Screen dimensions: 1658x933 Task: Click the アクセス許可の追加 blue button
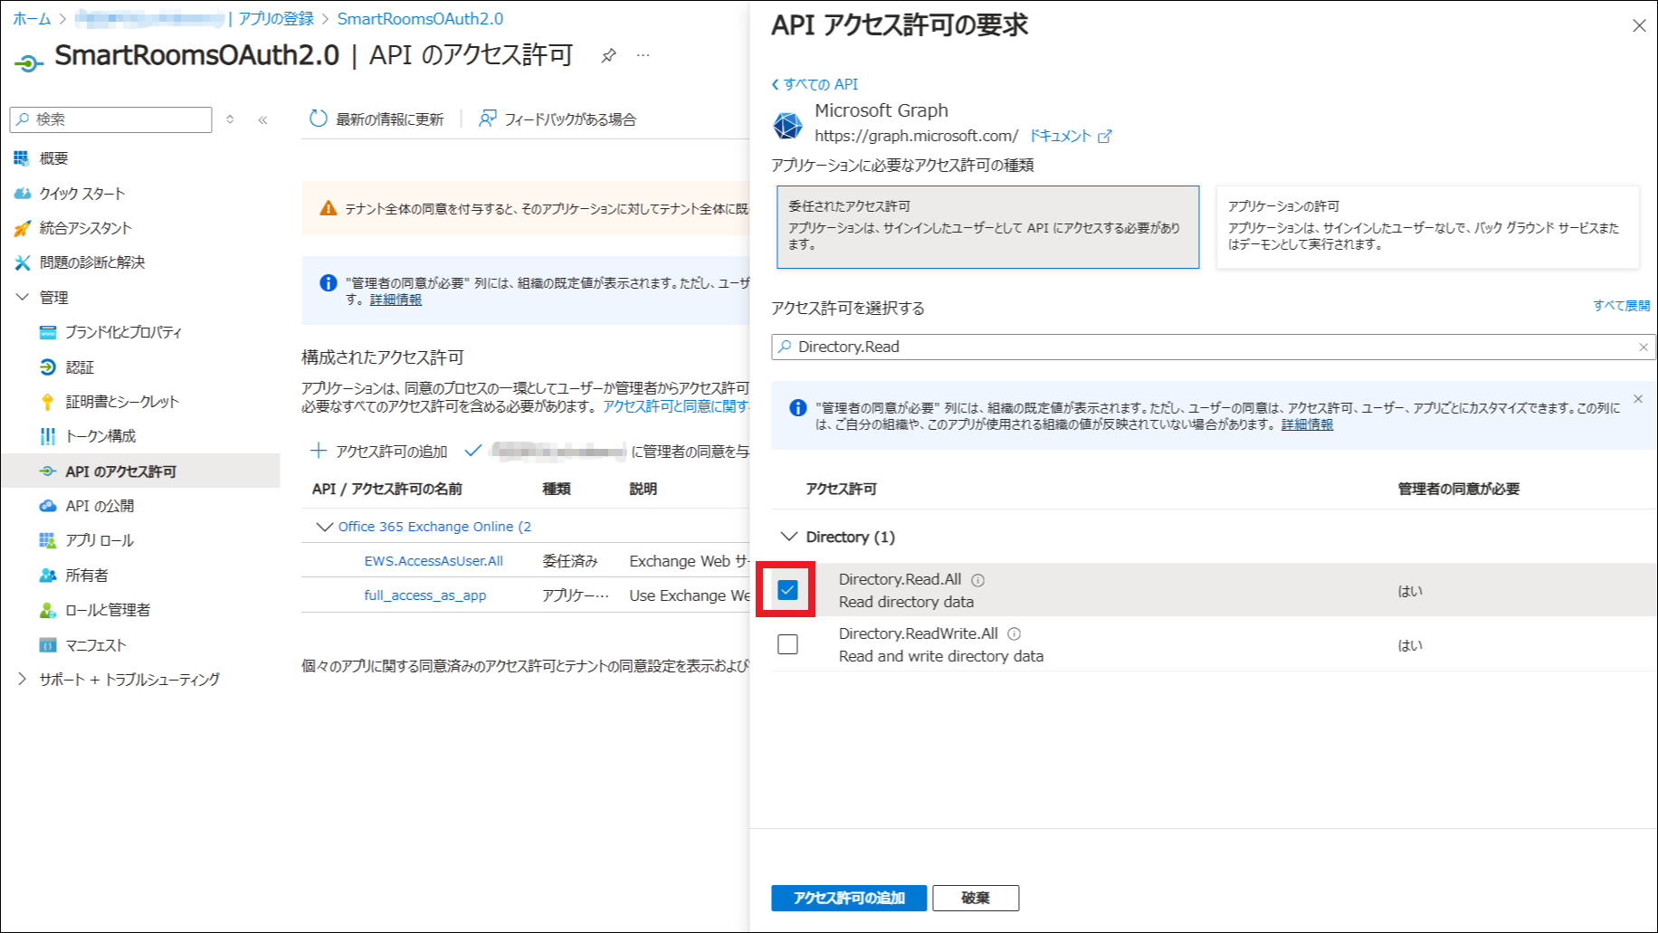tap(848, 898)
